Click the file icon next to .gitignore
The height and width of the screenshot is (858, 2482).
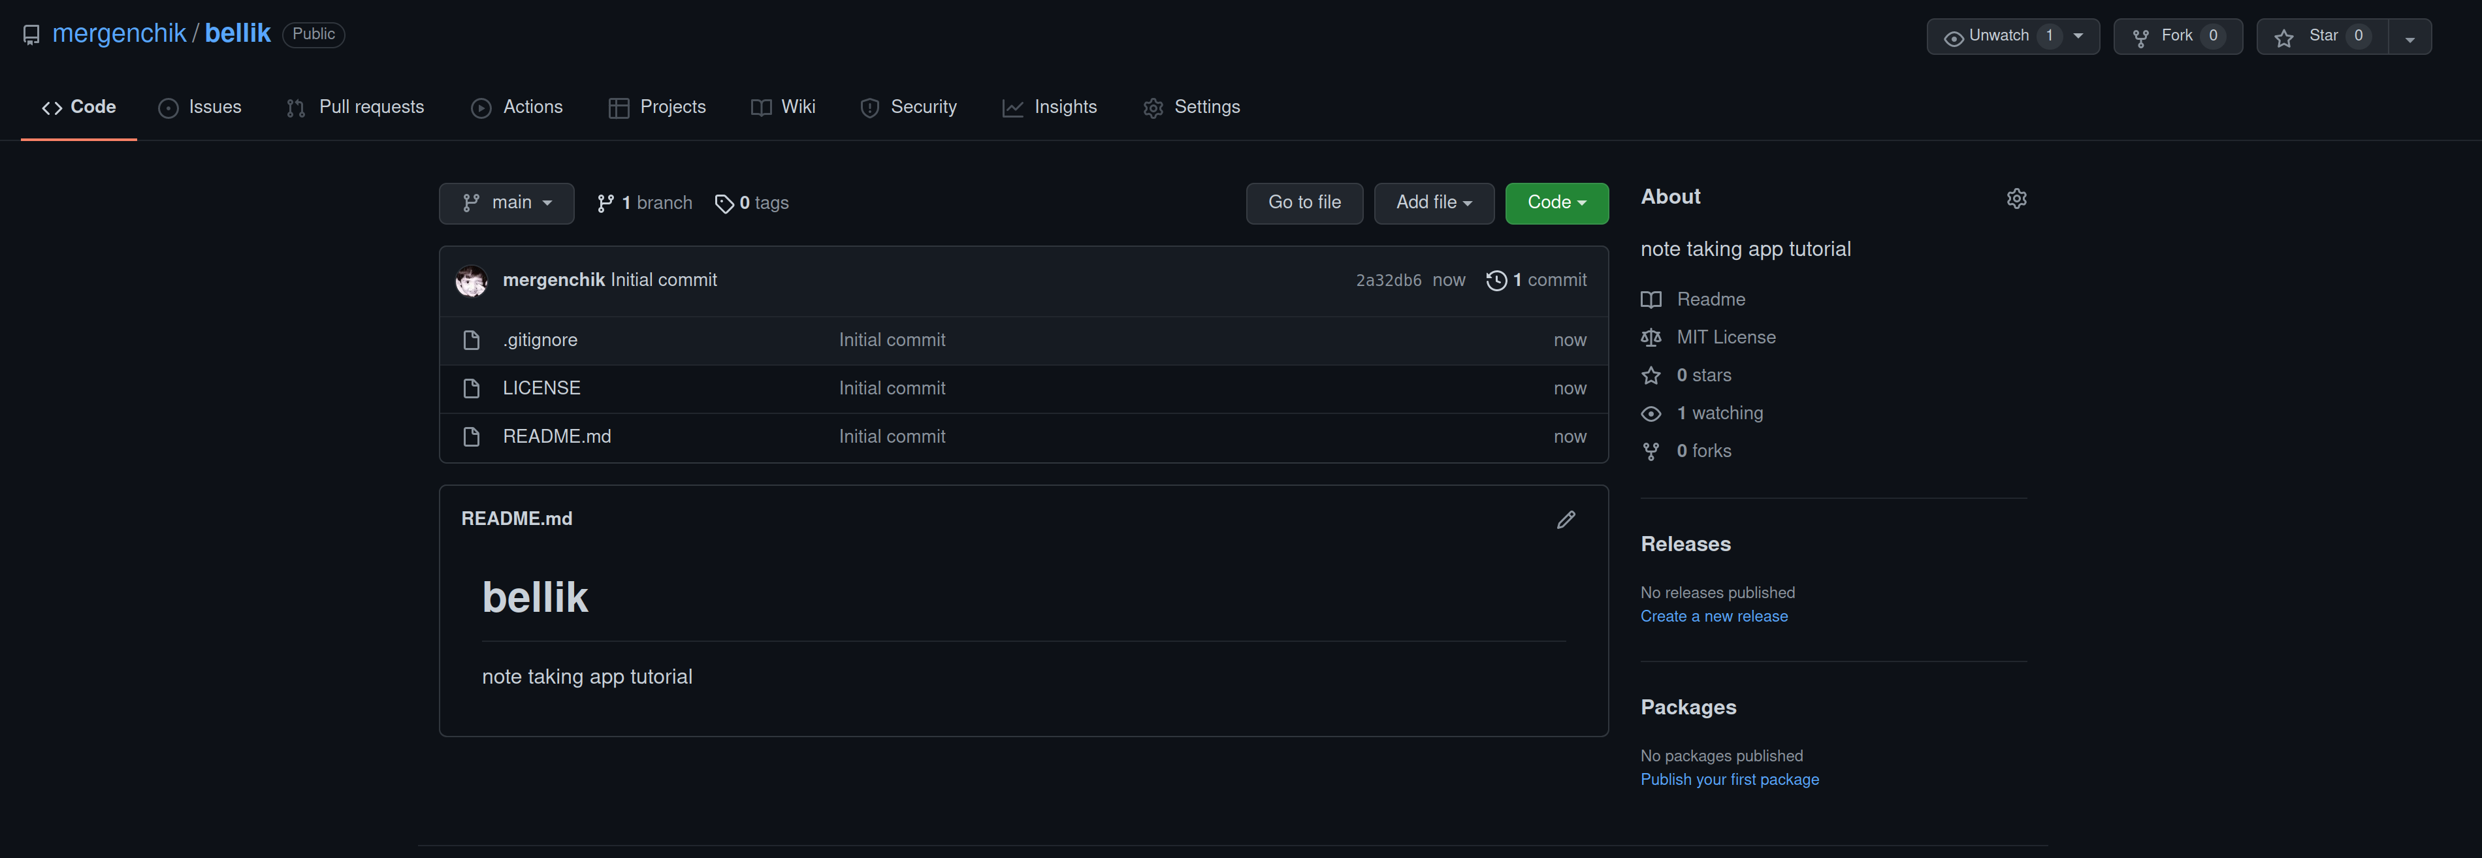point(471,340)
